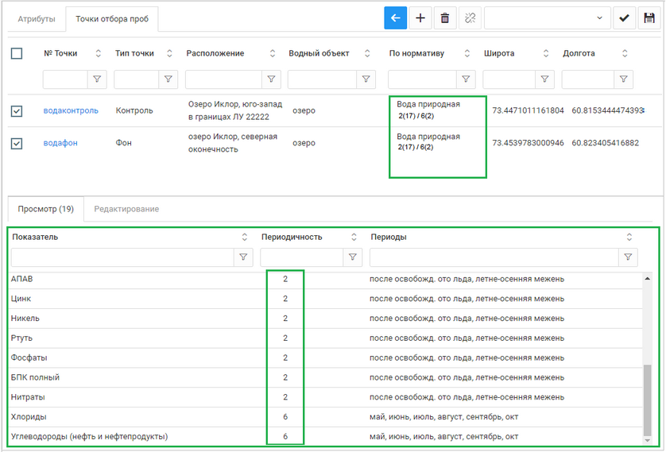The height and width of the screenshot is (452, 666).
Task: Delete selected points with trash icon
Action: pos(445,18)
